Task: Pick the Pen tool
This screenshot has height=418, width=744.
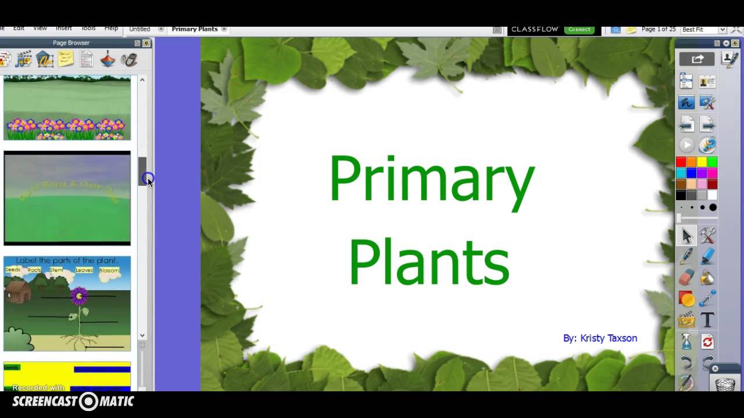Action: pyautogui.click(x=686, y=257)
